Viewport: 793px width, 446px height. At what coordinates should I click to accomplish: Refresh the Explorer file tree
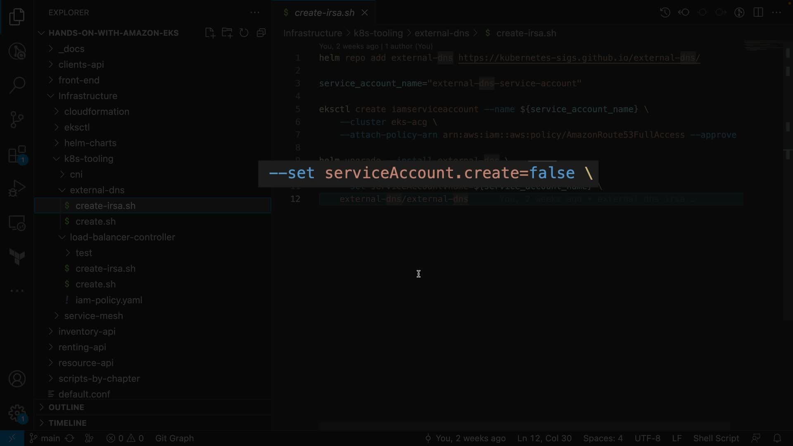coord(244,33)
